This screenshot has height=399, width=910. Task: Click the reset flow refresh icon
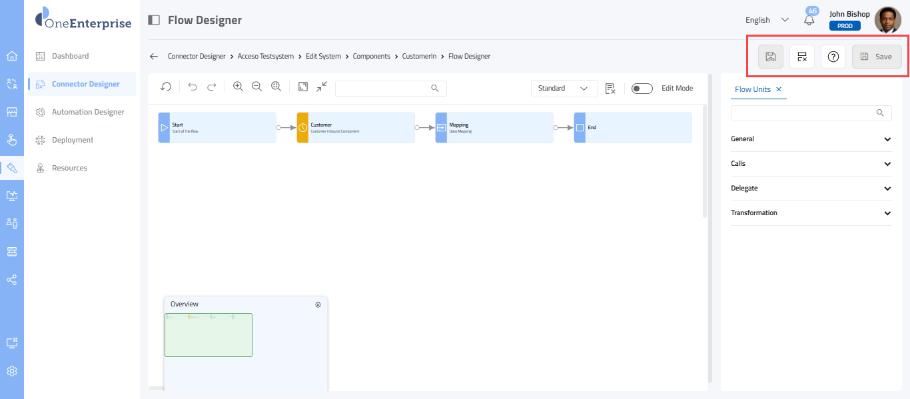[166, 87]
